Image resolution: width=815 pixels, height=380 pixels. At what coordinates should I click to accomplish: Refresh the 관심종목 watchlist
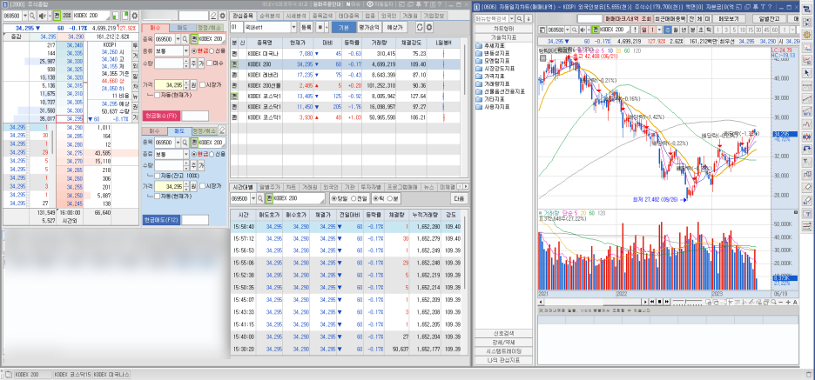click(420, 27)
